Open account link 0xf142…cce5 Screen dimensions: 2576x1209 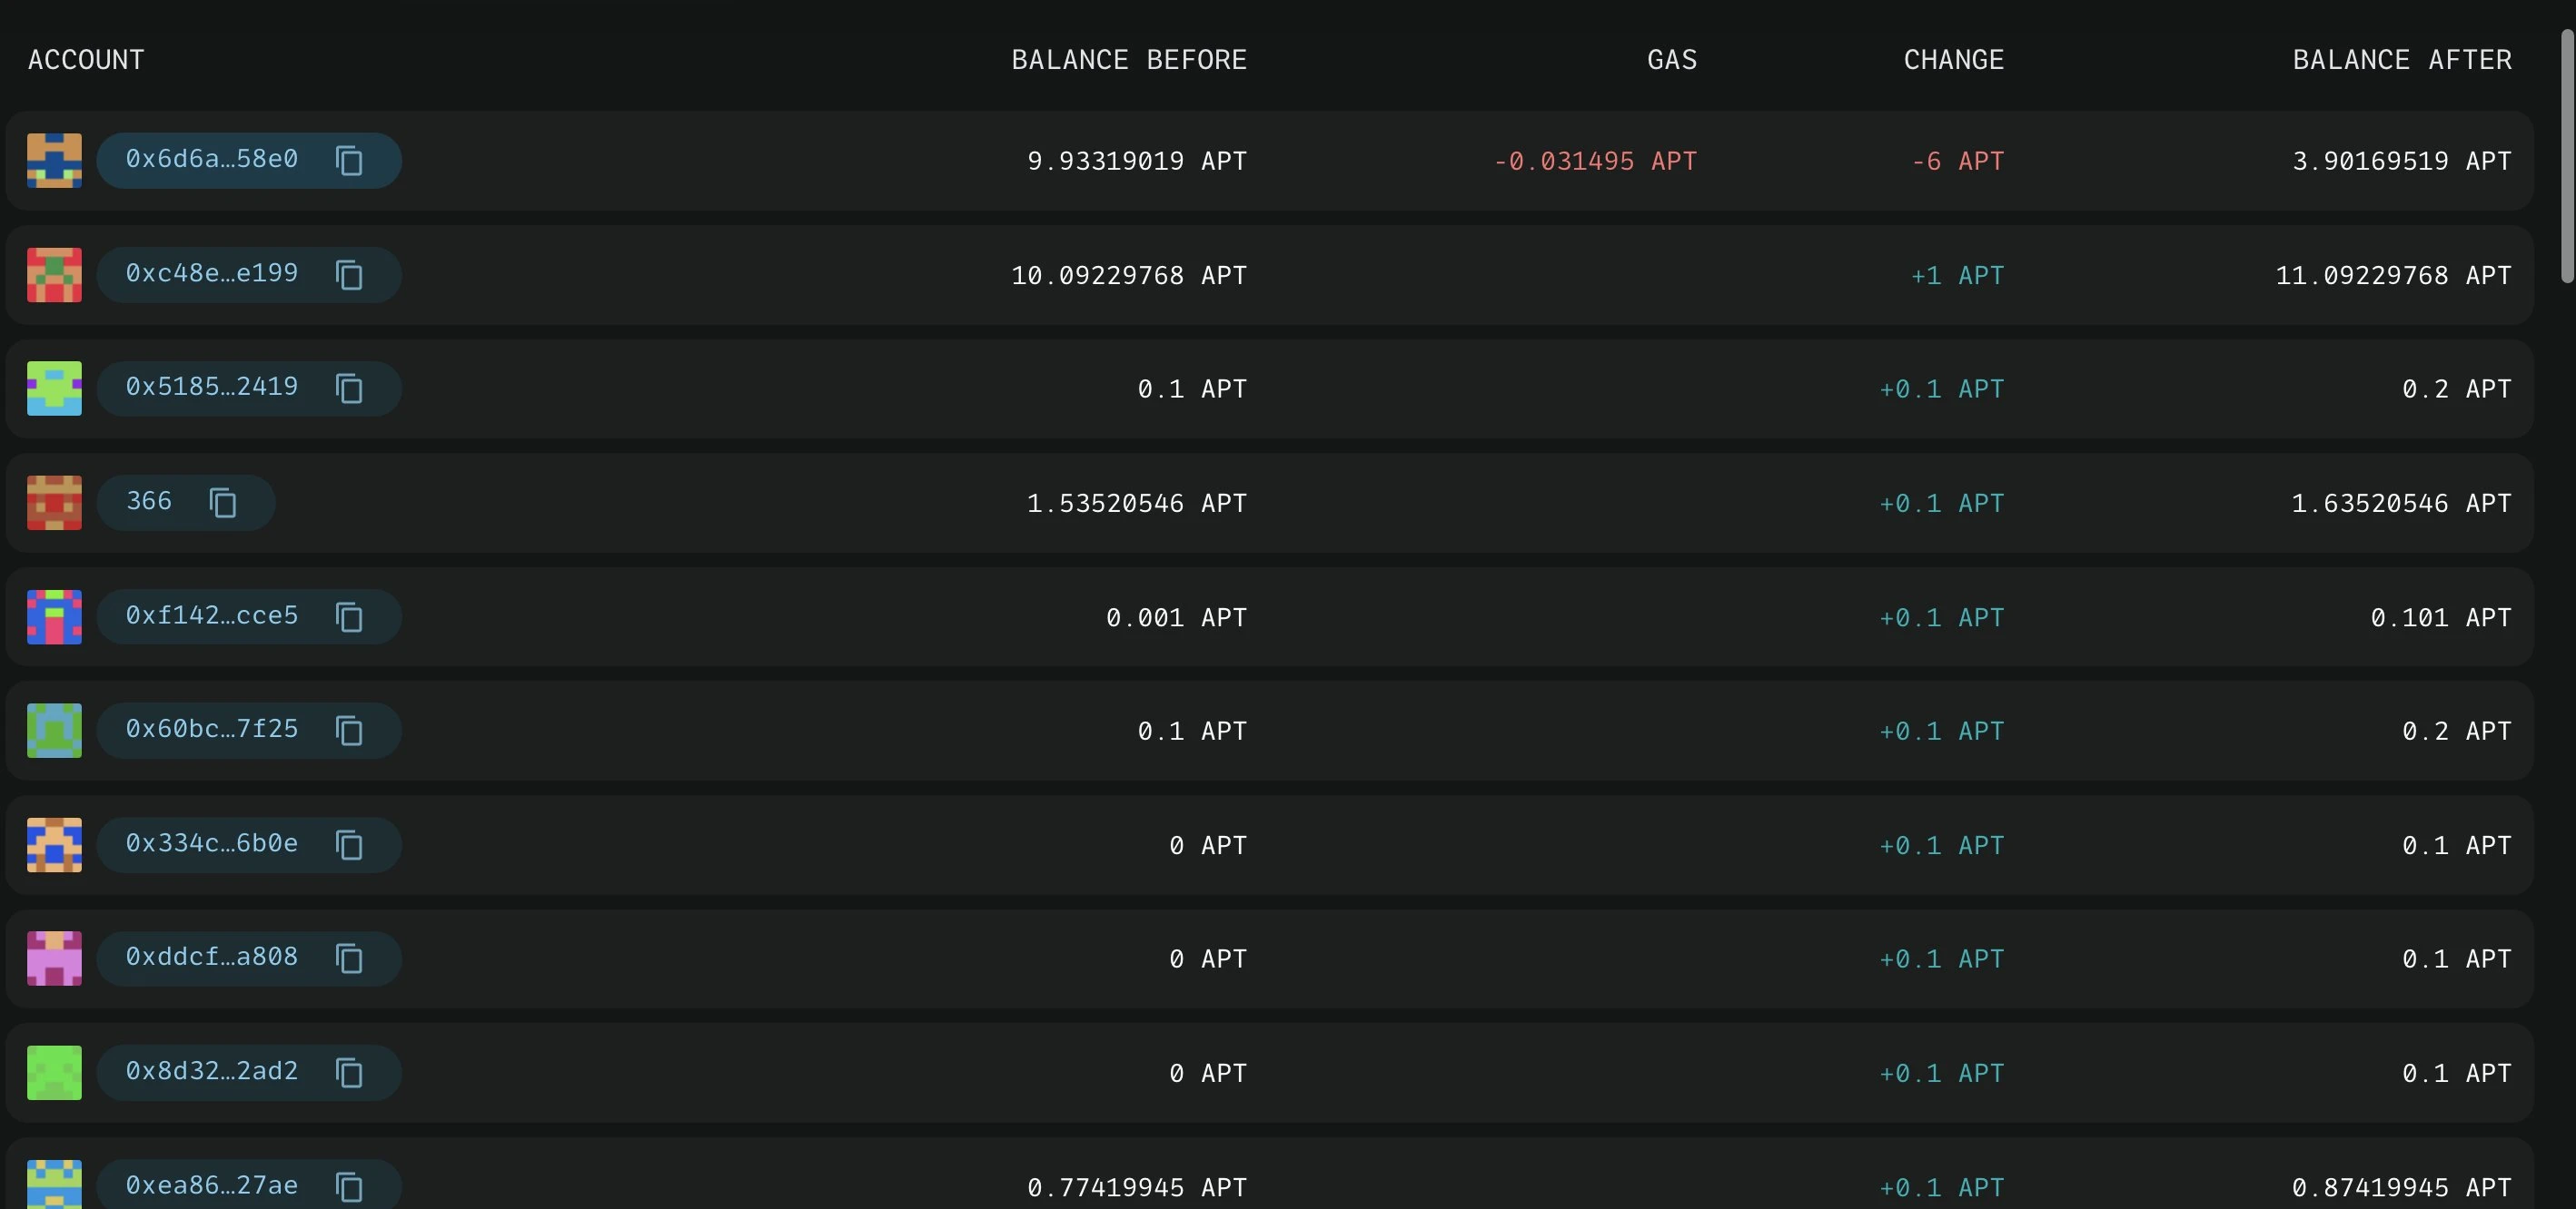point(212,615)
